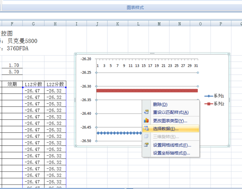Open 设置坐标轴格式 from the context menu
This screenshot has width=242, height=189.
tap(171, 153)
